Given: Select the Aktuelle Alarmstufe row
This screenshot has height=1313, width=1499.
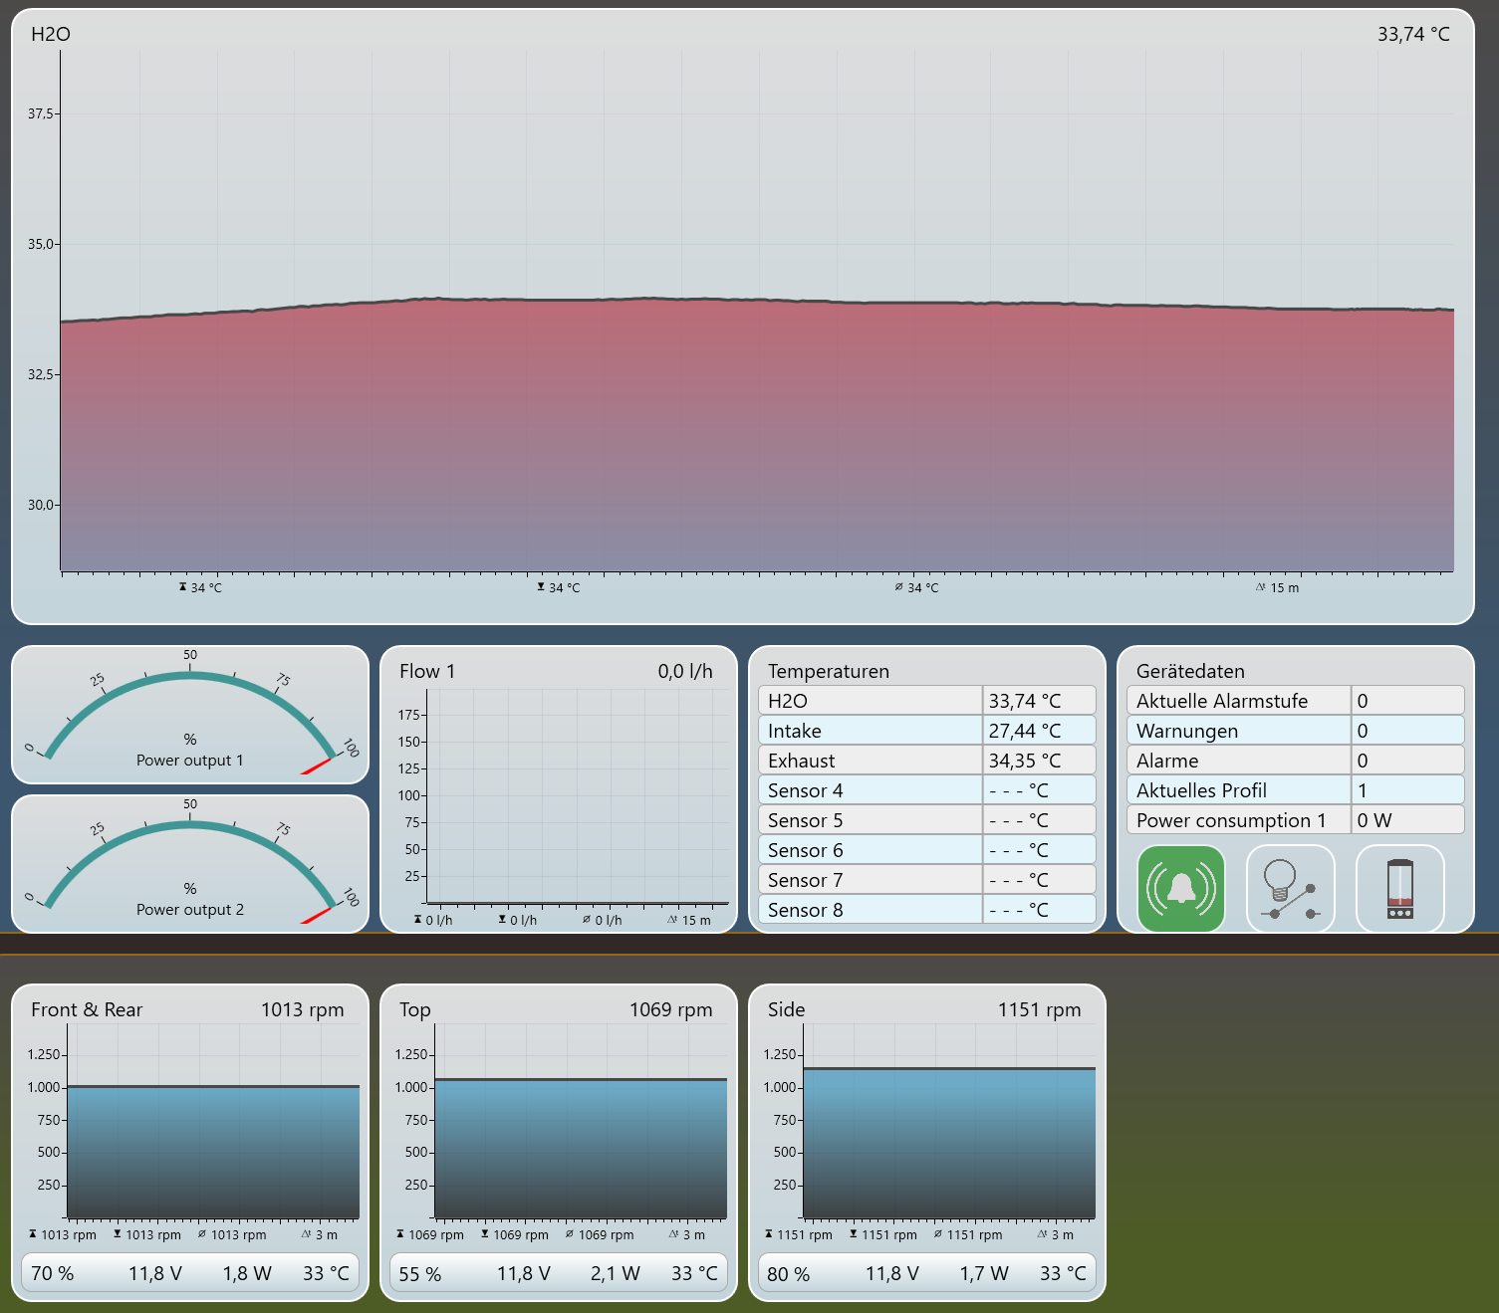Looking at the screenshot, I should point(1296,701).
